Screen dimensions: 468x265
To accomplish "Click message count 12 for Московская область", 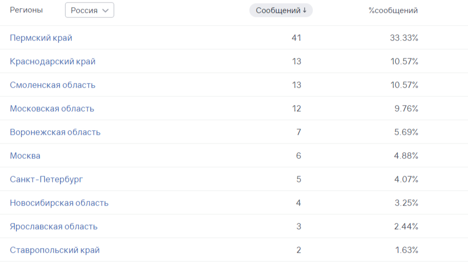I will point(296,109).
